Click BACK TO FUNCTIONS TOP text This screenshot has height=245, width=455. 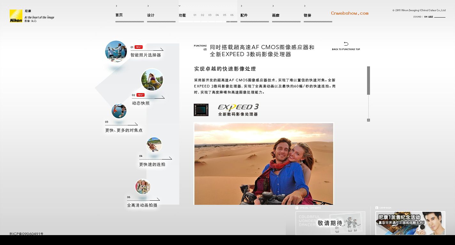346,49
